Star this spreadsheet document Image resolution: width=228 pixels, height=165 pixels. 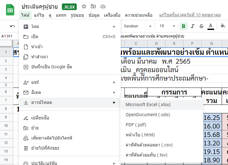[x=84, y=7]
